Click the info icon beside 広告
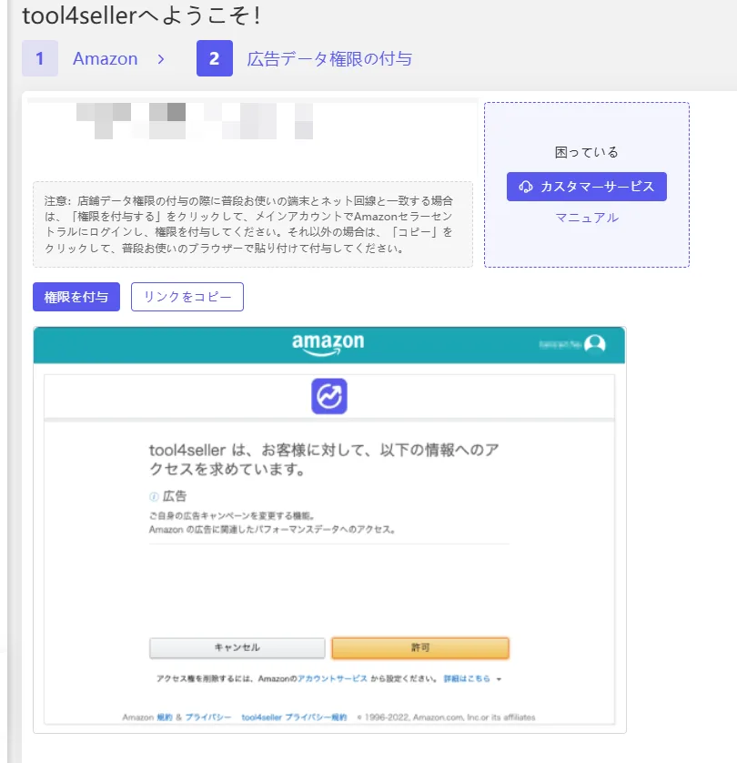The image size is (737, 763). (x=154, y=496)
